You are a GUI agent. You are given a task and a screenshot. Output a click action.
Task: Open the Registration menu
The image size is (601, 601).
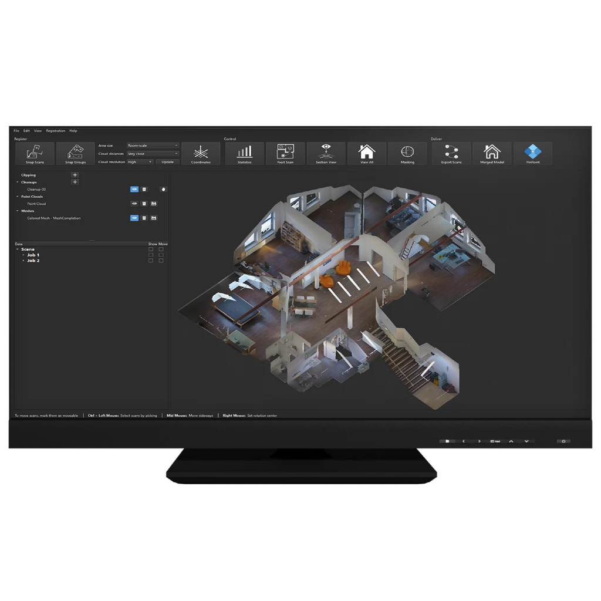pos(56,131)
